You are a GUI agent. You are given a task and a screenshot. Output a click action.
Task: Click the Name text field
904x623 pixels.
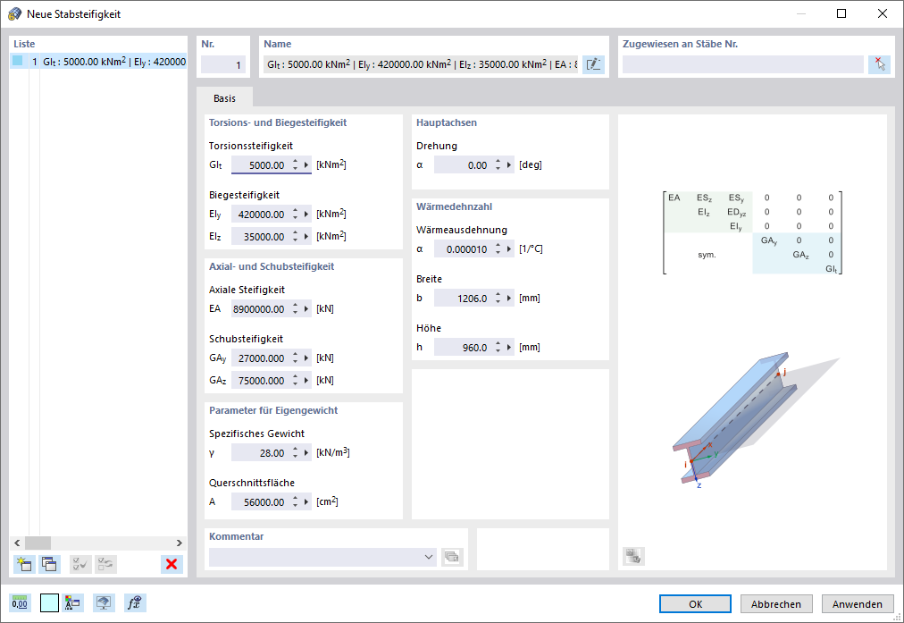[x=422, y=64]
